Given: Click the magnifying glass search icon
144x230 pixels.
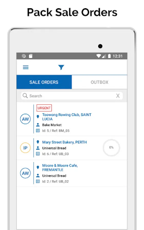Looking at the screenshot, I should pos(25,96).
